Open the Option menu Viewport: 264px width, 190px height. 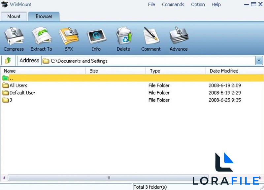[x=198, y=4]
